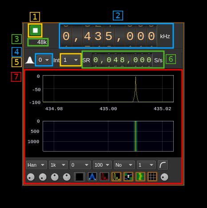Click the 500 waterfall time scale label

coord(35,132)
